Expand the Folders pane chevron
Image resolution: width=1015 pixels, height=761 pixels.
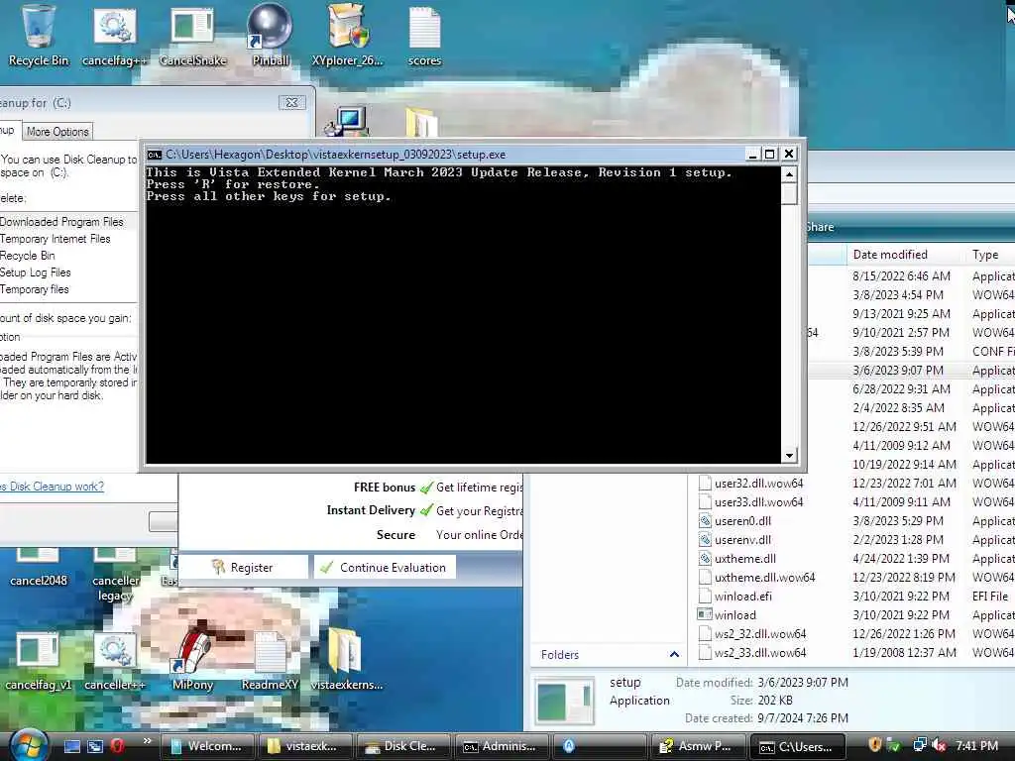point(674,654)
